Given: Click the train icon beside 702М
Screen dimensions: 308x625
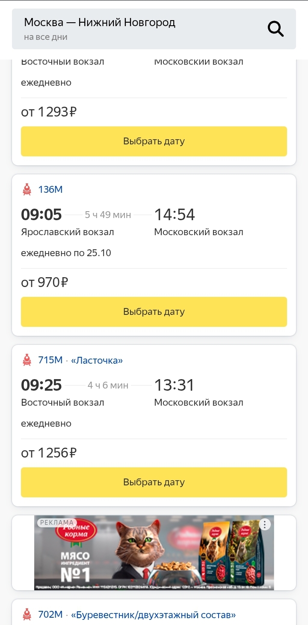Looking at the screenshot, I should tap(27, 615).
